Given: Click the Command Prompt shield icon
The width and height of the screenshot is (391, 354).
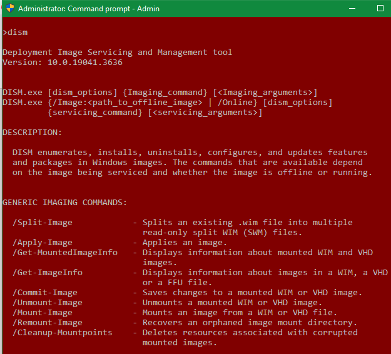Looking at the screenshot, I should tap(10, 8).
